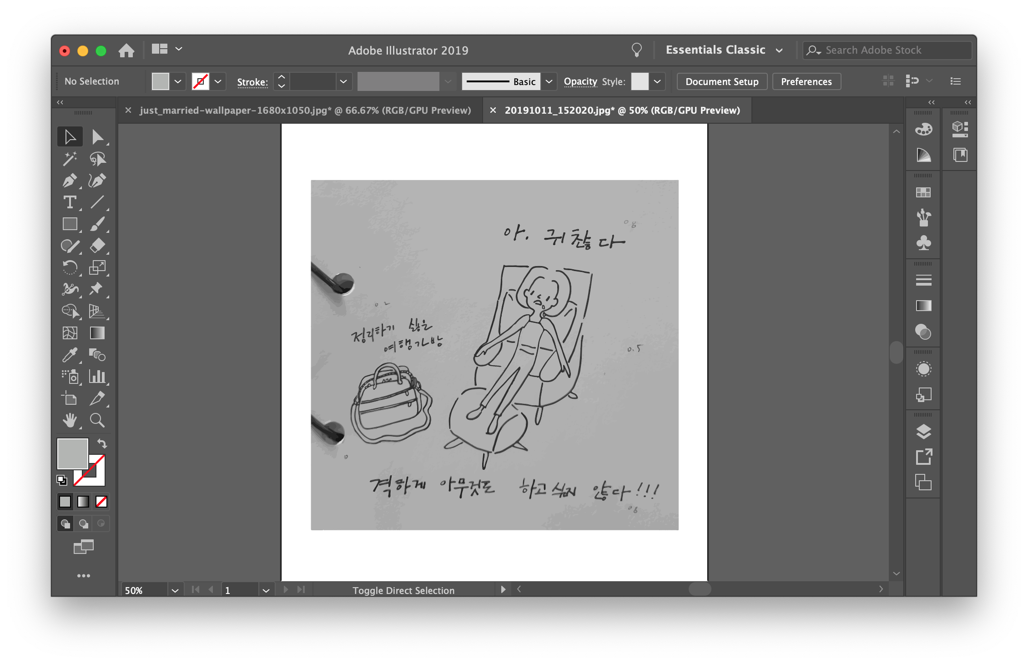
Task: Click the Document Setup button
Action: pos(721,81)
